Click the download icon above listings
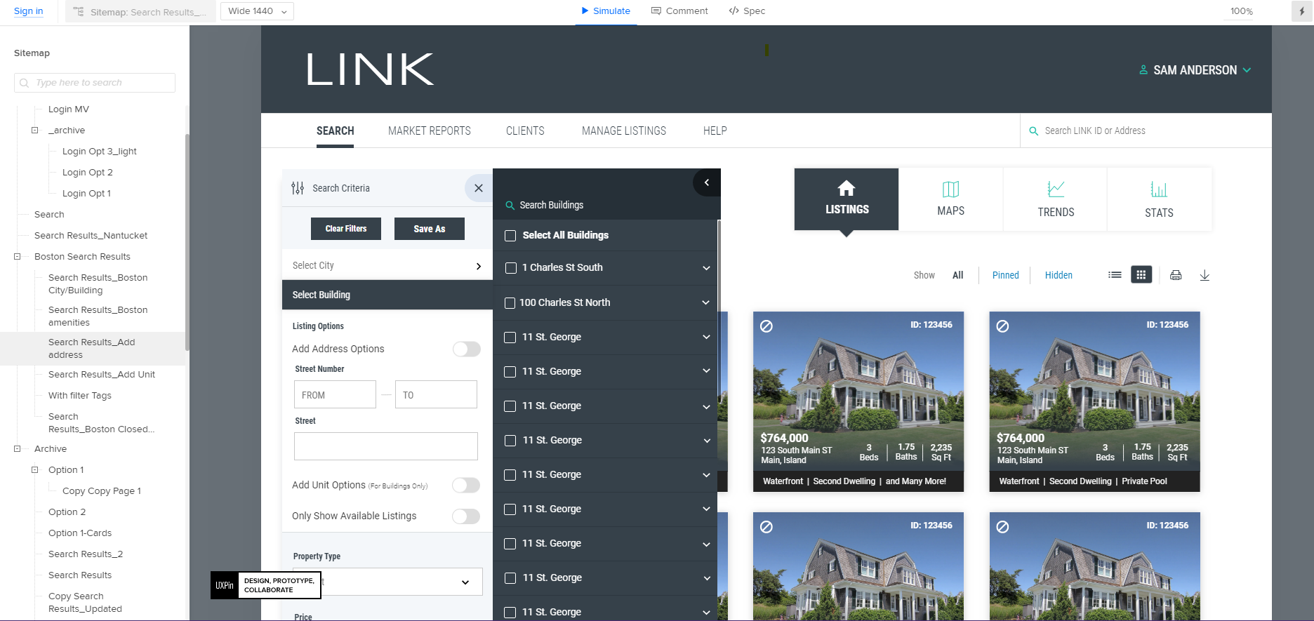 pyautogui.click(x=1204, y=275)
